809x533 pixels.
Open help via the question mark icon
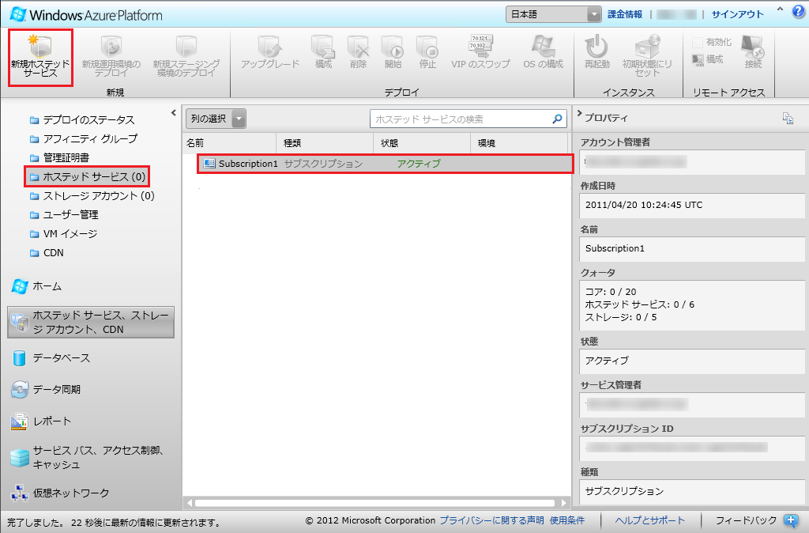[799, 11]
